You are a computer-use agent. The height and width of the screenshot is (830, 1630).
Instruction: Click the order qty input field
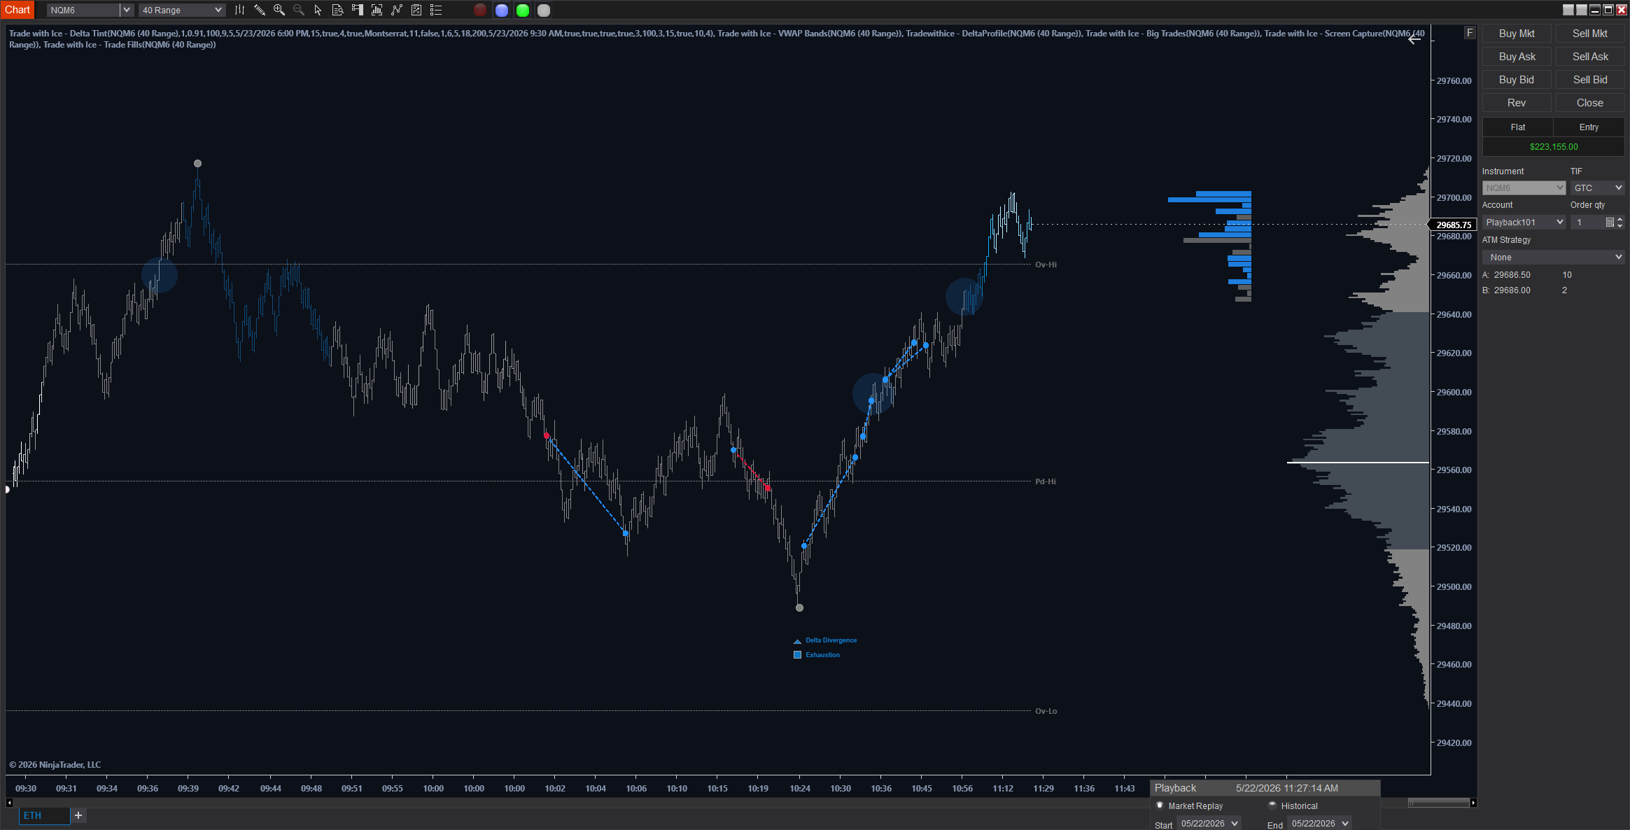(1587, 223)
